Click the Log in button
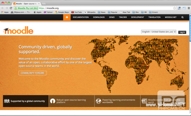This screenshot has height=116, width=191. (x=182, y=32)
